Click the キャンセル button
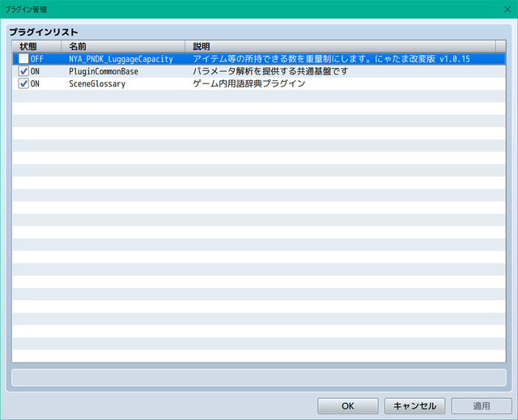 (x=414, y=405)
